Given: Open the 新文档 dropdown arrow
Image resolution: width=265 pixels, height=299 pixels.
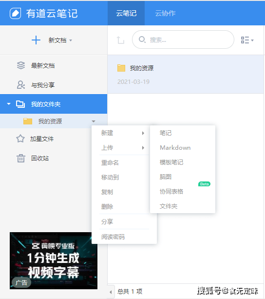Looking at the screenshot, I should point(71,40).
